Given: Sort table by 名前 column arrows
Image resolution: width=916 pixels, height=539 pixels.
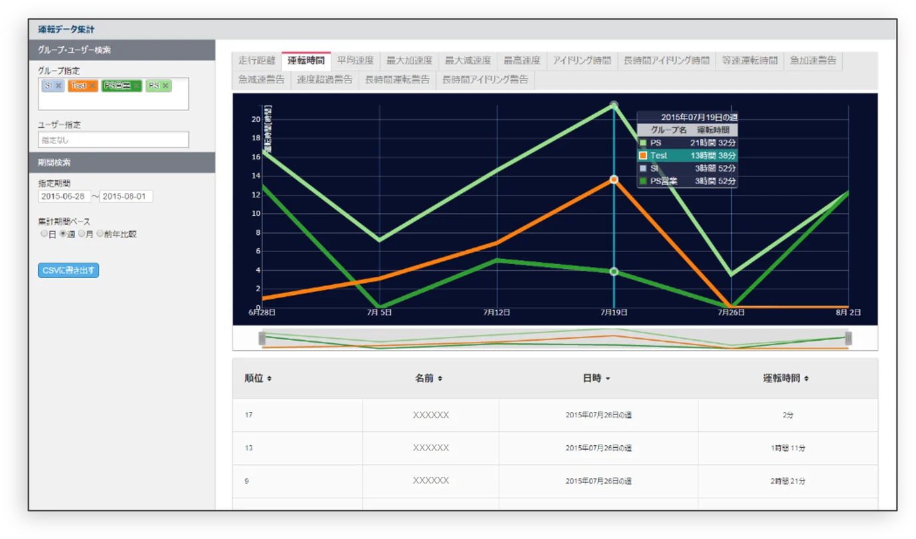Looking at the screenshot, I should coord(440,379).
